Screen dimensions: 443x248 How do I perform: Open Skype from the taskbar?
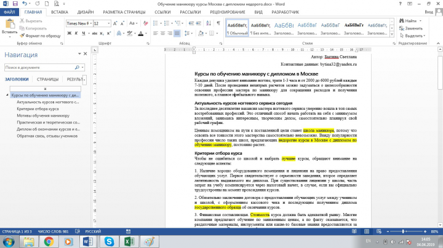click(x=109, y=241)
